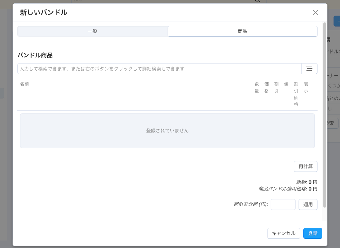Click the 数量 column header
Viewport: 340px width, 248px height.
coord(257,87)
